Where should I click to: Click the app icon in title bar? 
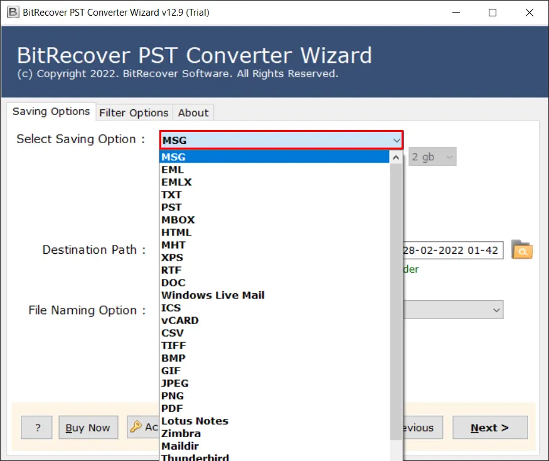pyautogui.click(x=11, y=13)
